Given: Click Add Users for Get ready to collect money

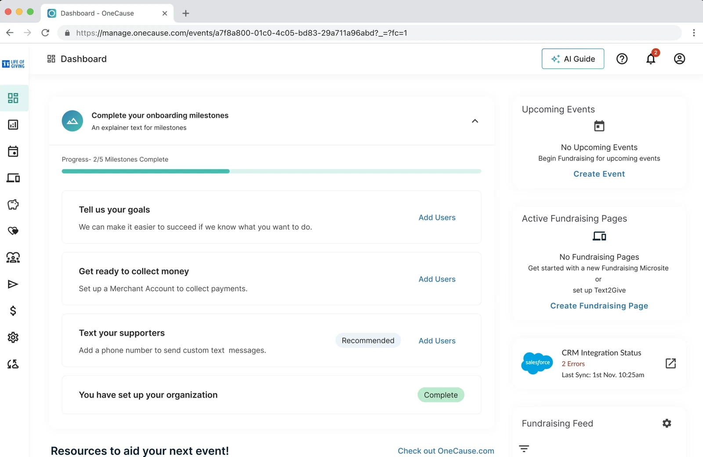Looking at the screenshot, I should [437, 279].
